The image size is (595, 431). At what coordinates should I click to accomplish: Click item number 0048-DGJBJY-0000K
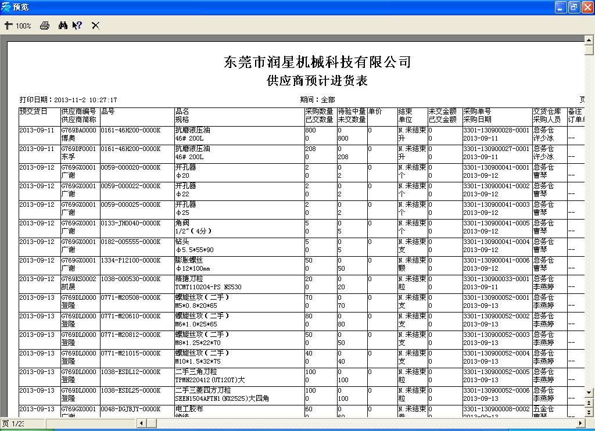(x=131, y=409)
